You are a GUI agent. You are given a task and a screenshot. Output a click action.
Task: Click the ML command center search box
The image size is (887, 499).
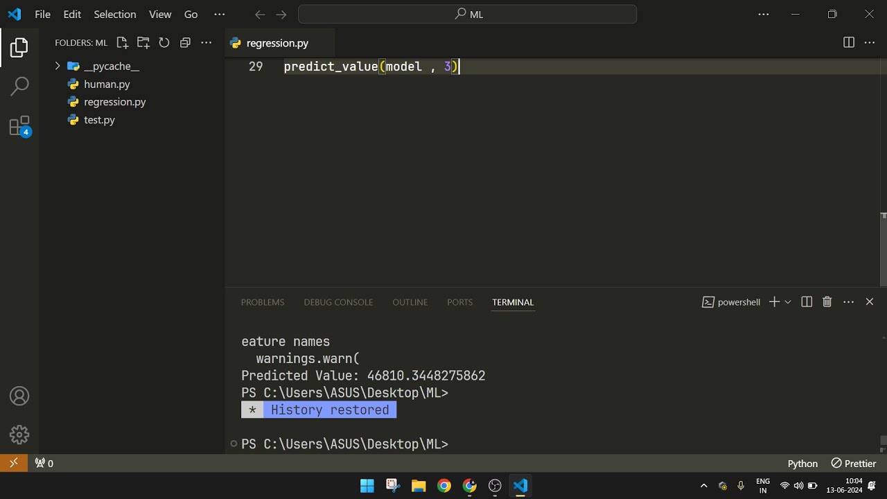(x=467, y=15)
